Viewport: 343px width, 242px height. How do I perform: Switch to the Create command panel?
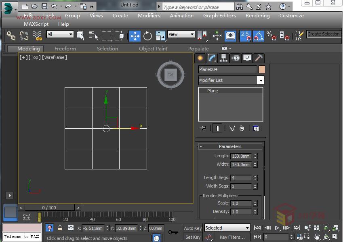pyautogui.click(x=200, y=58)
